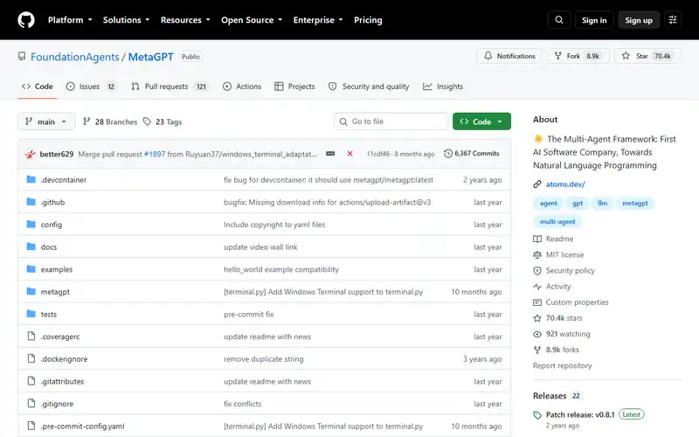Fork the repository via Fork button
The image size is (699, 437).
578,56
